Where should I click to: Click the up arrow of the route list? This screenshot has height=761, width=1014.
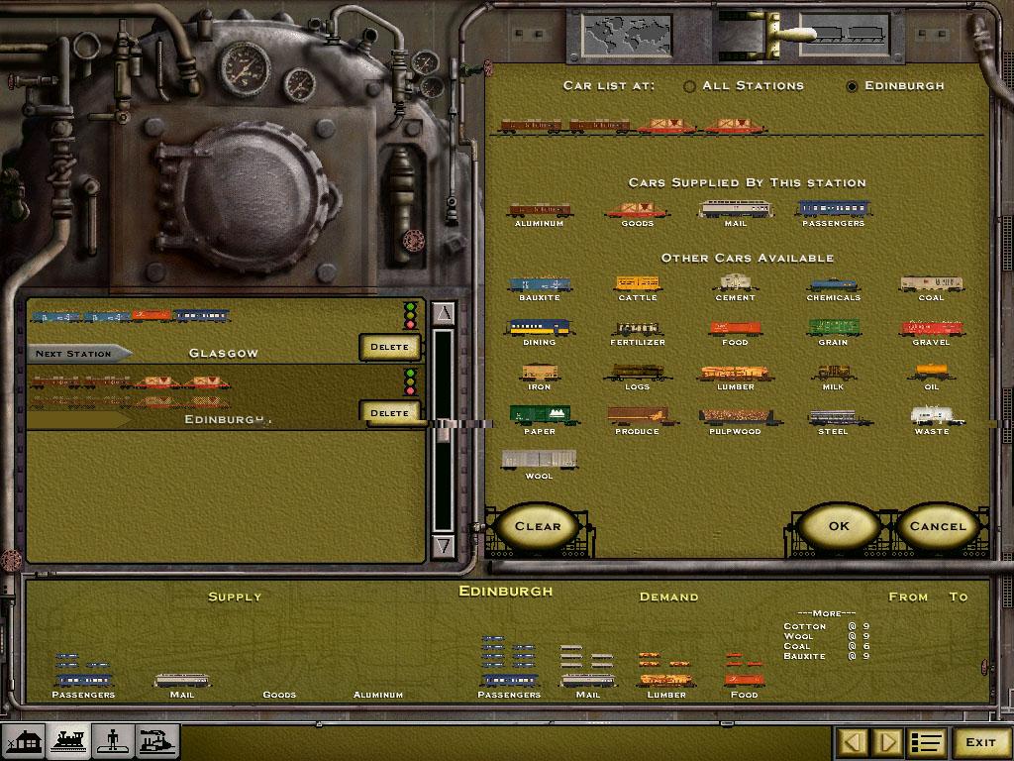tap(444, 314)
